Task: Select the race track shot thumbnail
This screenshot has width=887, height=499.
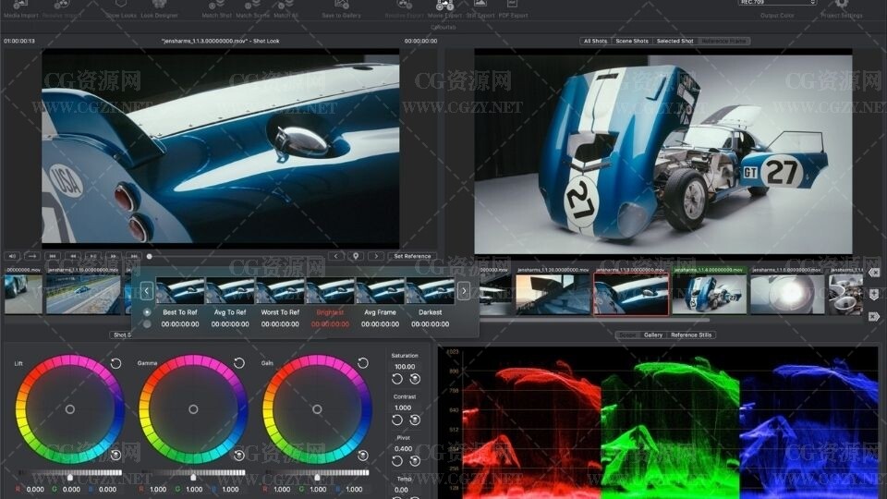Action: pyautogui.click(x=83, y=294)
